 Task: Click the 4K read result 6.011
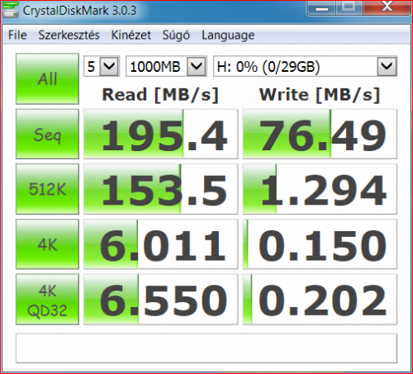tap(161, 244)
